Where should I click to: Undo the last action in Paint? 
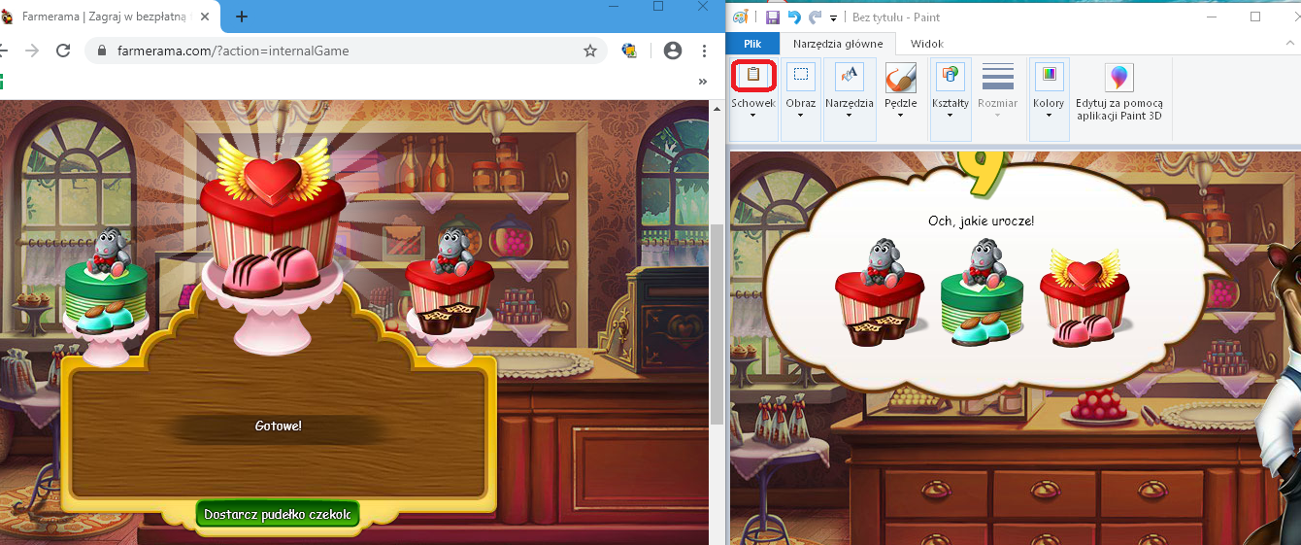(794, 17)
